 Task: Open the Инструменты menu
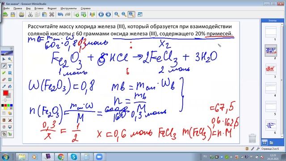click(x=68, y=8)
